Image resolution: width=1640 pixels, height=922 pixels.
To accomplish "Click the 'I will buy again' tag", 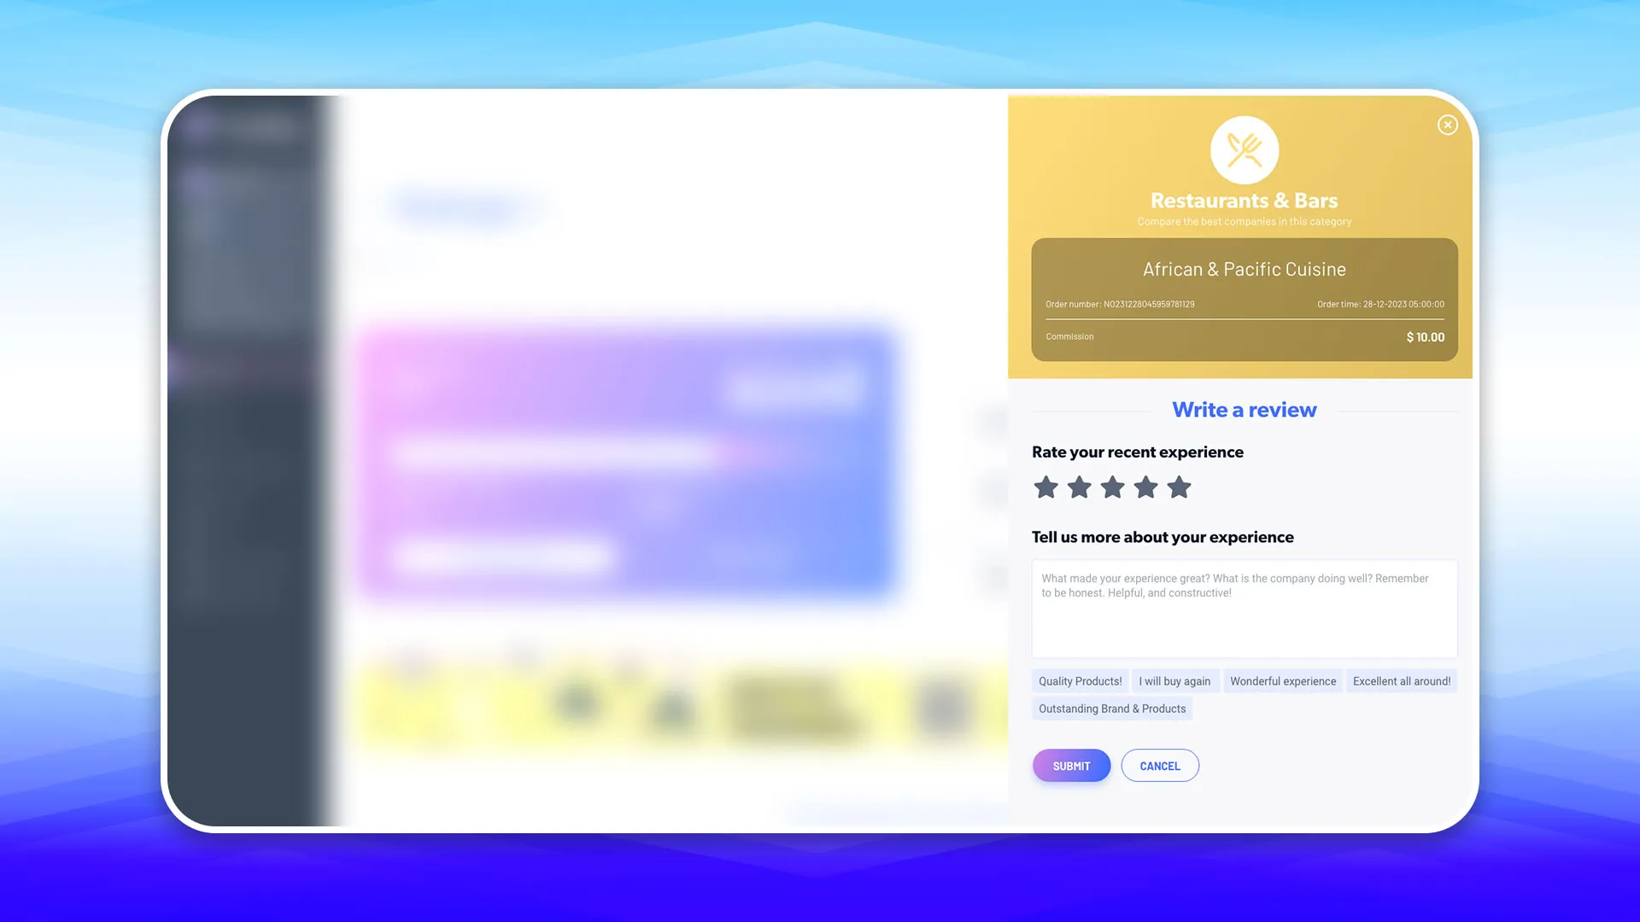I will [1174, 681].
